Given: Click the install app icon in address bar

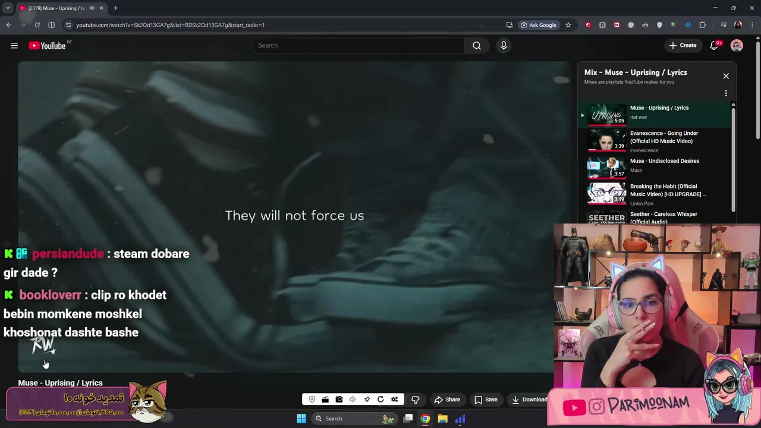Looking at the screenshot, I should click(x=510, y=25).
